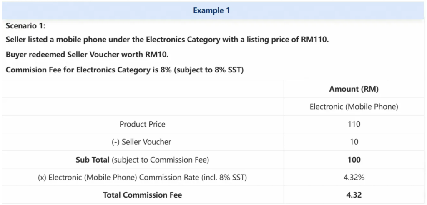Click the Amount (RM) column header
Image resolution: width=427 pixels, height=205 pixels.
[x=354, y=89]
